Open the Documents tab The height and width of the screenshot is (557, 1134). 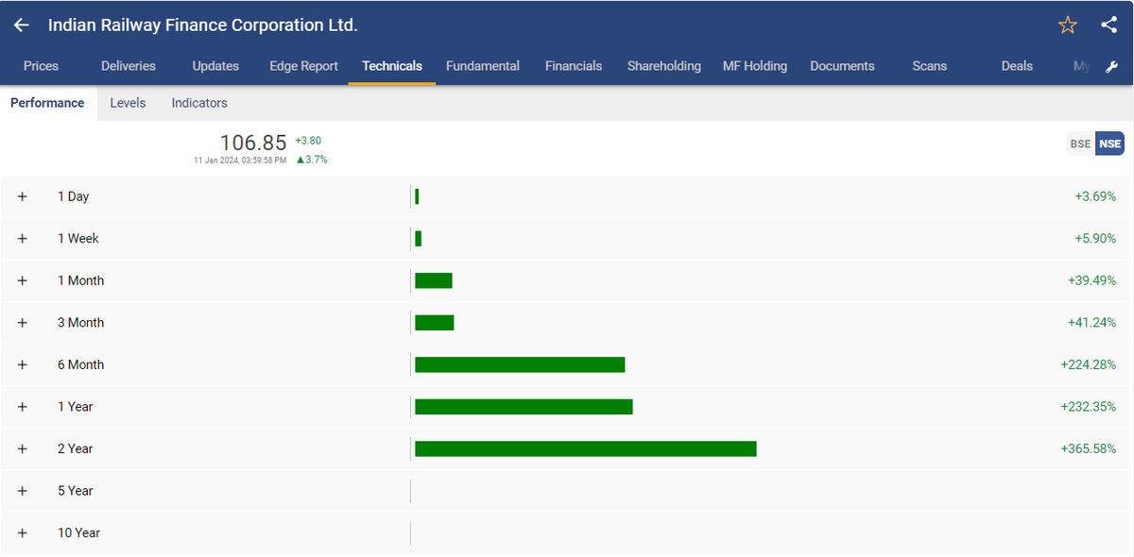(x=842, y=66)
